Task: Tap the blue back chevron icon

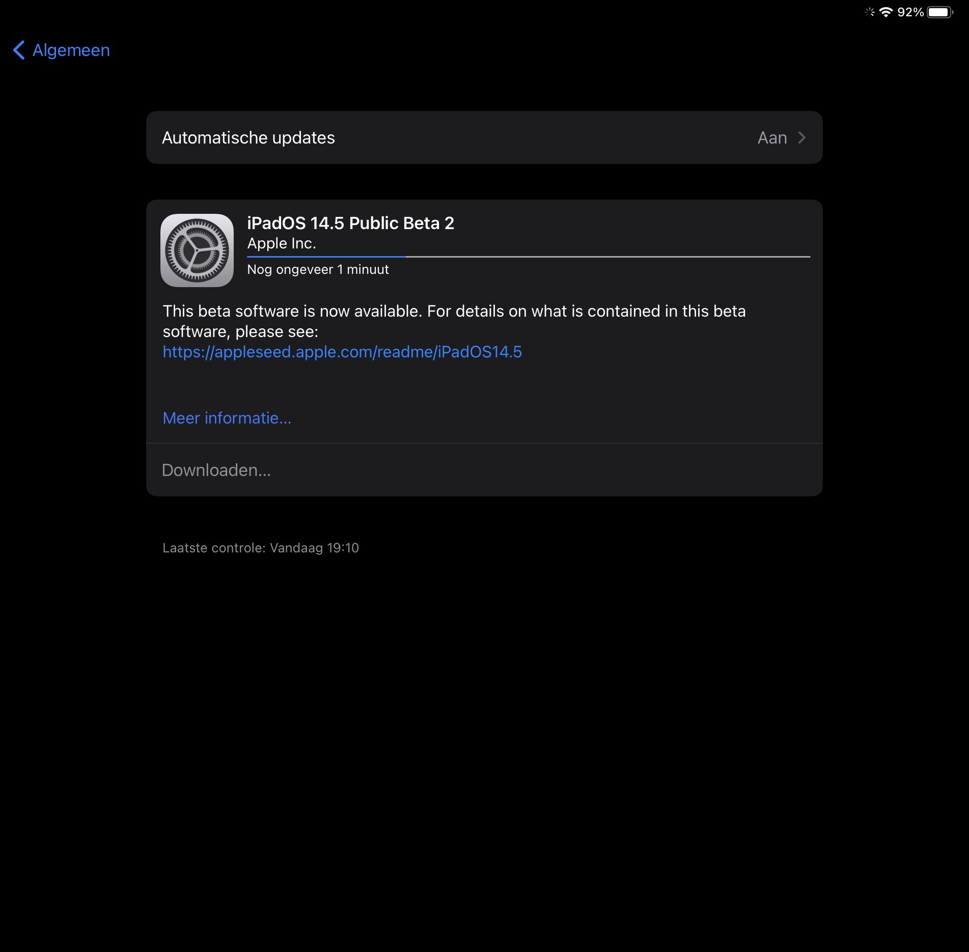Action: [x=19, y=50]
